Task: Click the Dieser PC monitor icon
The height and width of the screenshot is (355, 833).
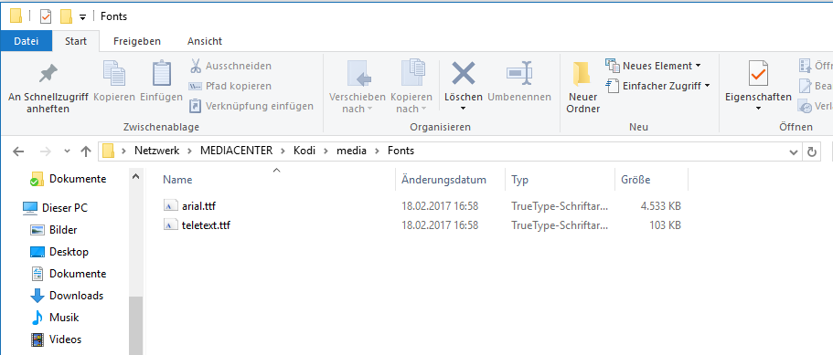Action: [30, 208]
